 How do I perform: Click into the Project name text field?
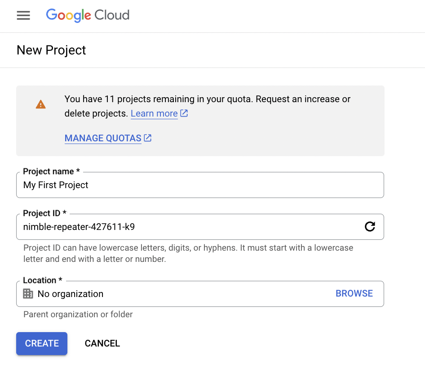[x=200, y=185]
